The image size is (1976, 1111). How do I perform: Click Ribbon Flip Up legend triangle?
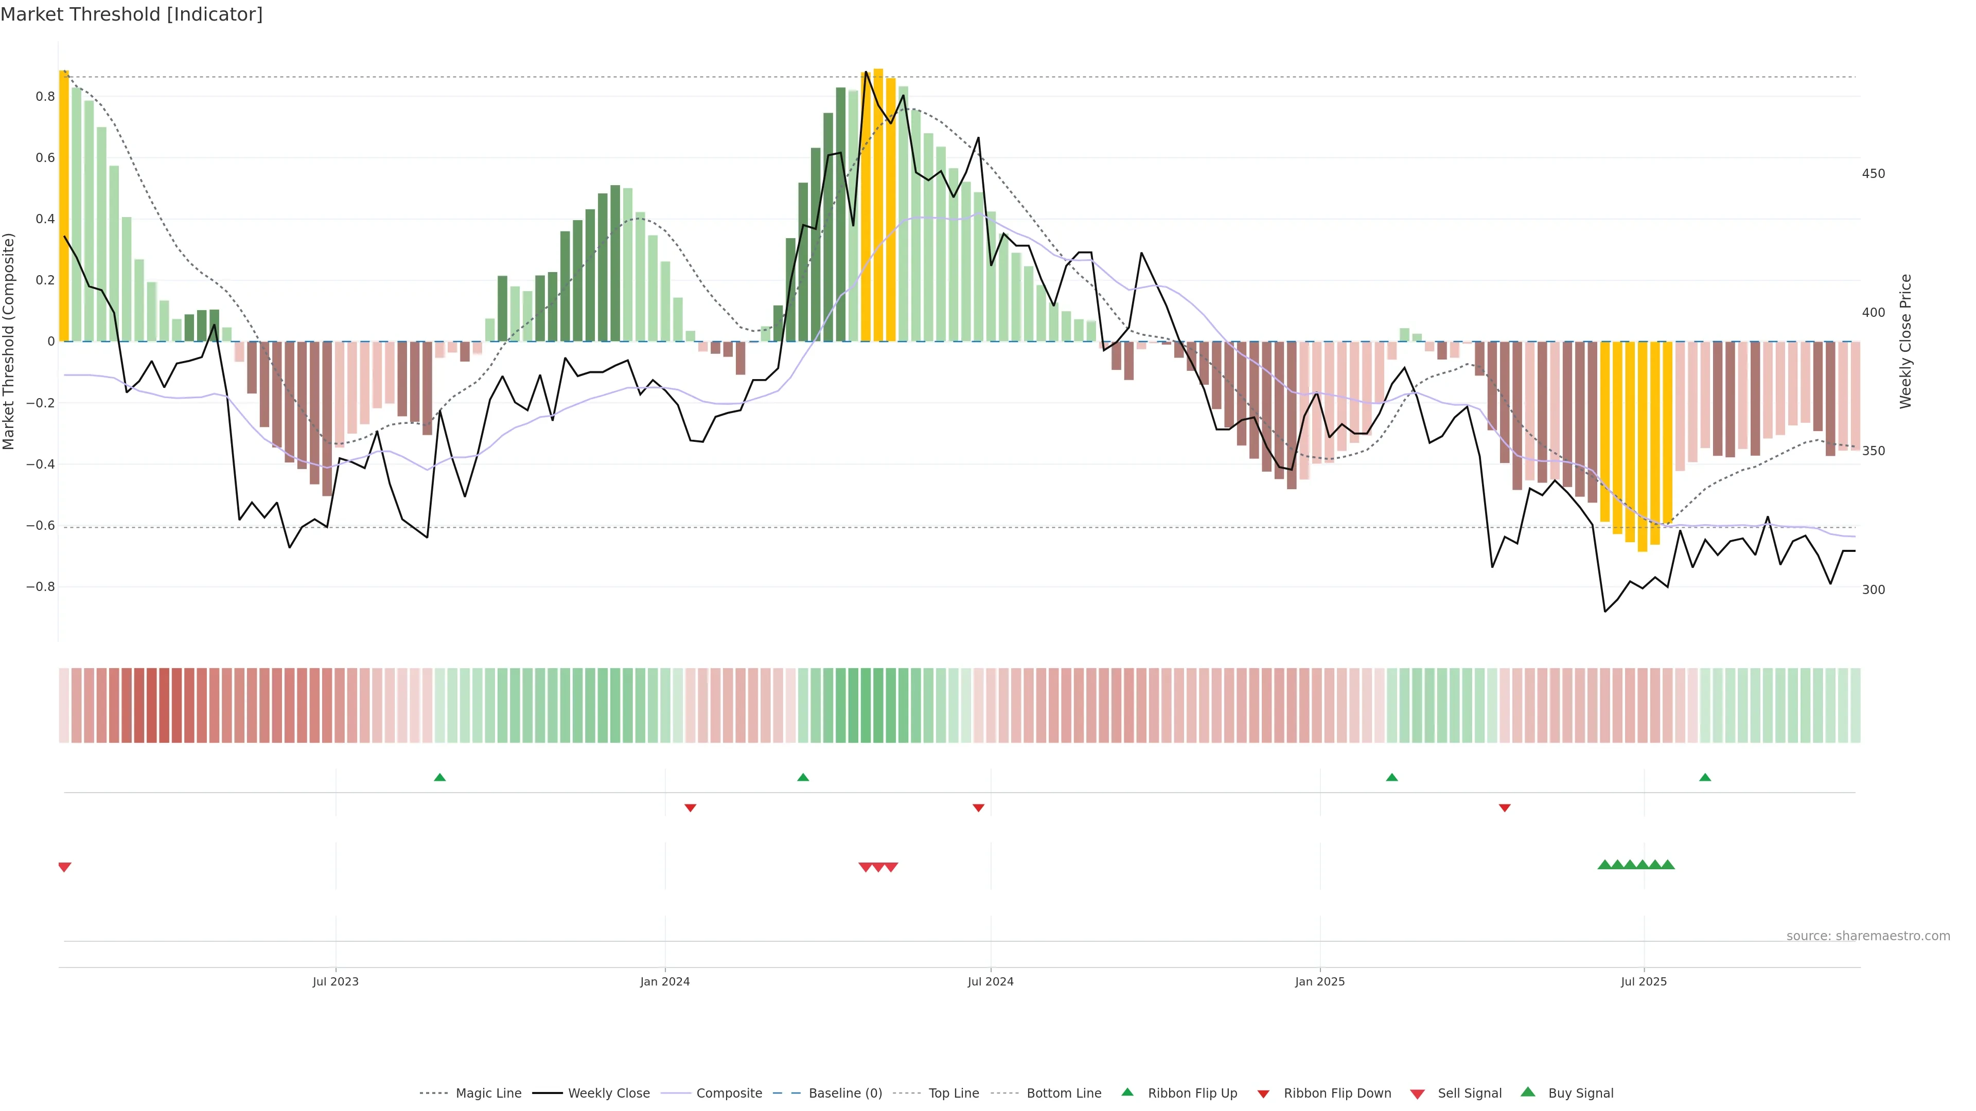coord(1127,1092)
